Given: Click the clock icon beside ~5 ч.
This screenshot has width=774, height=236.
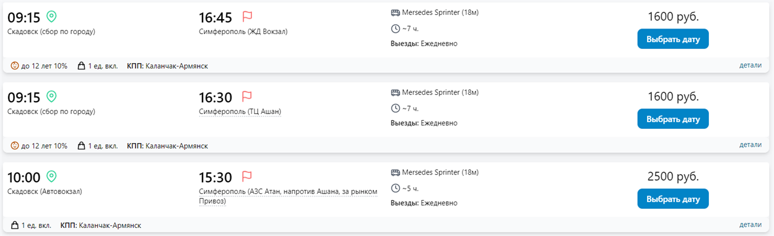Looking at the screenshot, I should [395, 188].
